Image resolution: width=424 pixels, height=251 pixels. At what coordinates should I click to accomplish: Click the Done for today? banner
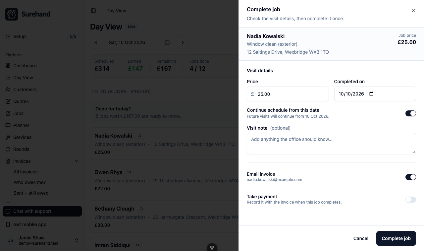[164, 112]
